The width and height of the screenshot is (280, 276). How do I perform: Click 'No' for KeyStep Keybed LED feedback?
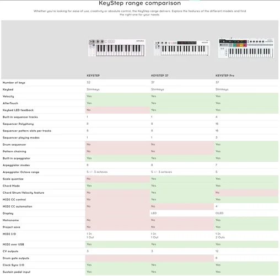pos(89,110)
